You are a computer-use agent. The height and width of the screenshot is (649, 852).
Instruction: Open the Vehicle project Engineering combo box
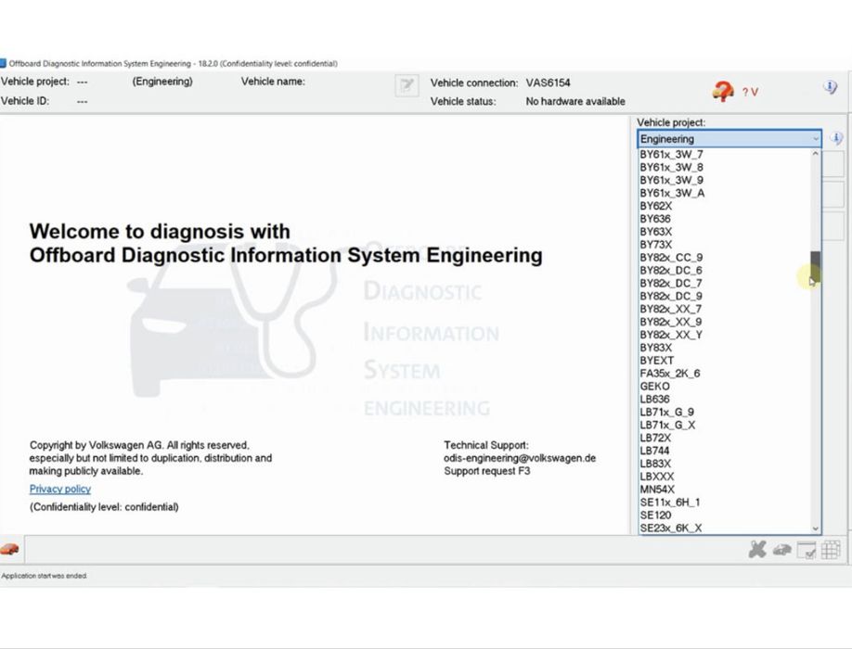point(729,139)
